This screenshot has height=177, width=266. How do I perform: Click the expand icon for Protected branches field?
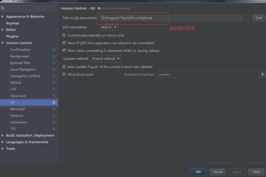[x=263, y=74]
